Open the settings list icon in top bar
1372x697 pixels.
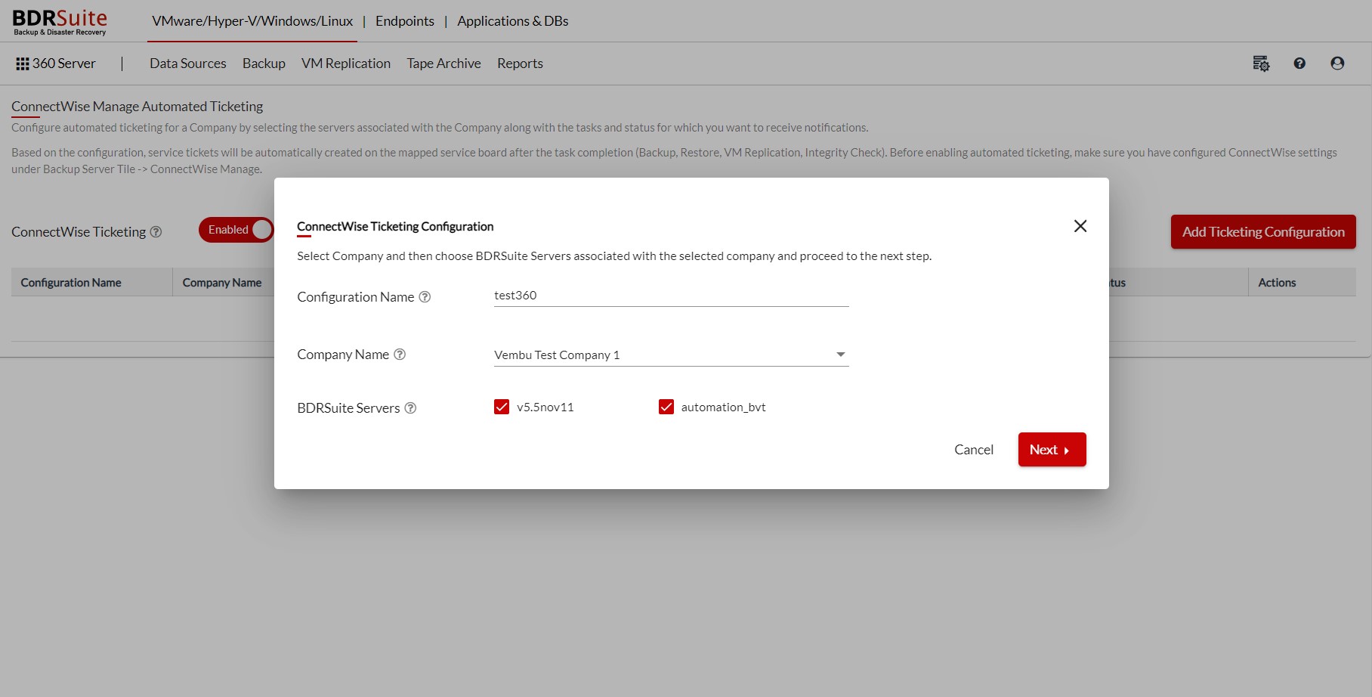coord(1261,64)
